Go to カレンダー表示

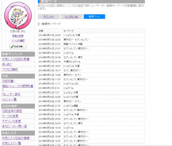point(12,94)
